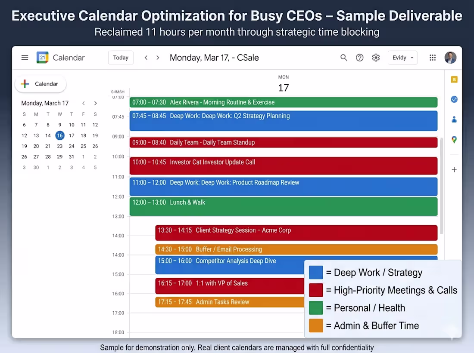Show previous month in mini calendar

coord(83,103)
